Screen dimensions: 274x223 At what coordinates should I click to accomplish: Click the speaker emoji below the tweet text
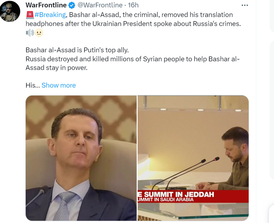[30, 33]
